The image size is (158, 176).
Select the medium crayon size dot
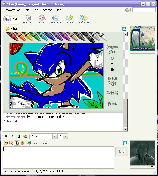pyautogui.click(x=112, y=64)
